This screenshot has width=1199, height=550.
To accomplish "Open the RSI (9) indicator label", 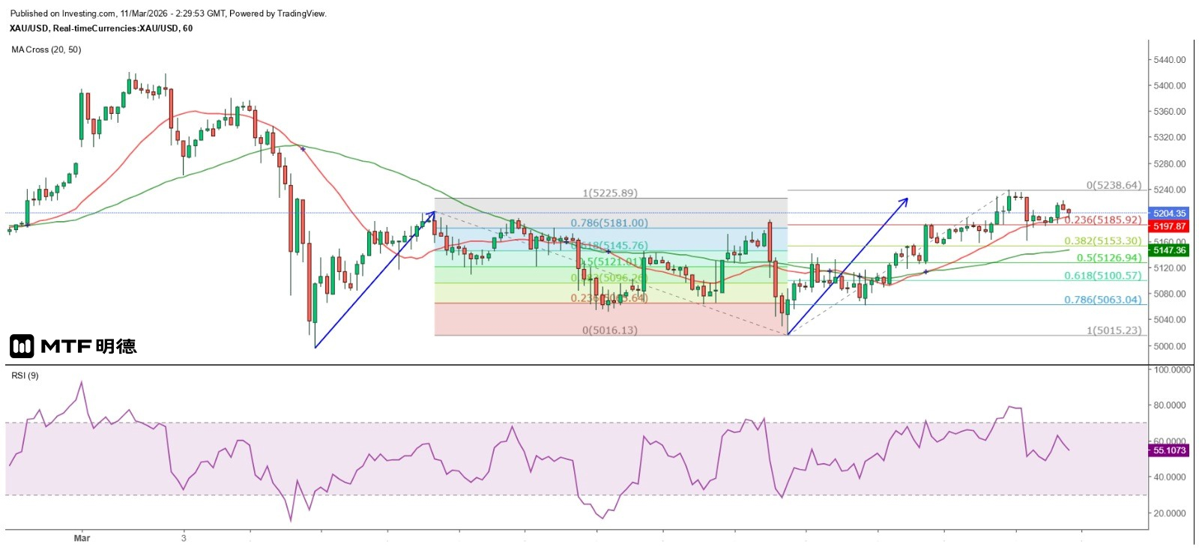I will [25, 375].
